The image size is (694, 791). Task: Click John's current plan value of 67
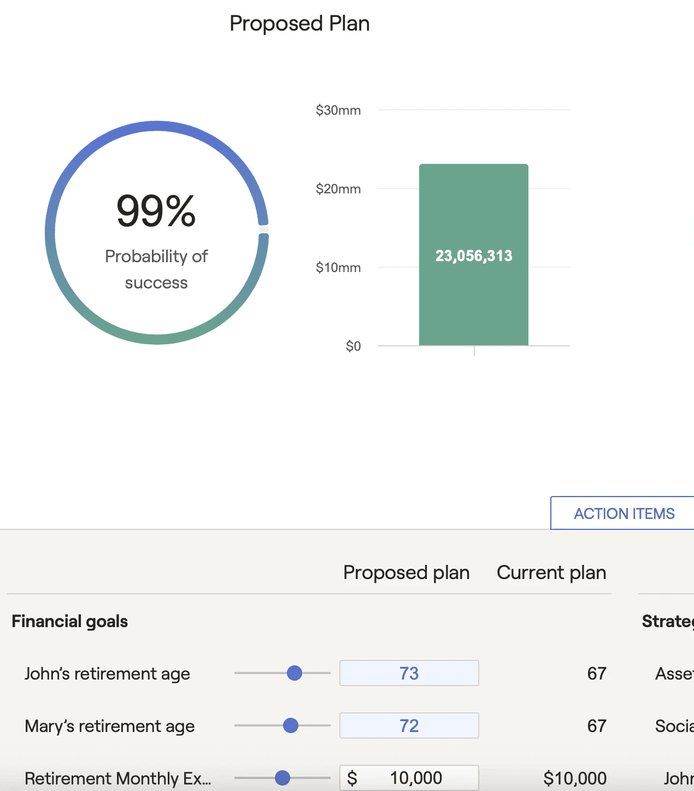[x=596, y=674]
